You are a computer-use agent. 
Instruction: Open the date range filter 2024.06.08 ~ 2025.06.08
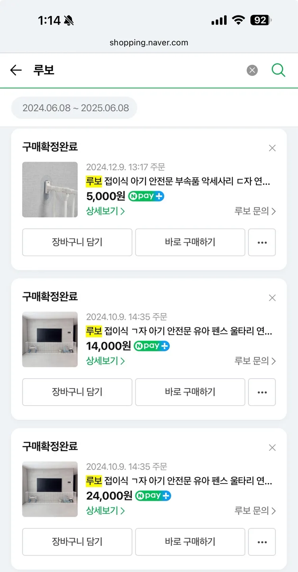(x=75, y=108)
